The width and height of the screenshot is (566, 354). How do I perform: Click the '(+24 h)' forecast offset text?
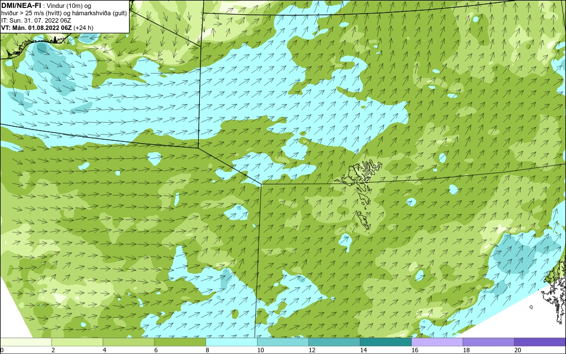point(83,28)
